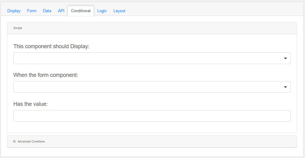The image size is (305, 158).
Task: Click the active Conditional tab
Action: coord(81,11)
